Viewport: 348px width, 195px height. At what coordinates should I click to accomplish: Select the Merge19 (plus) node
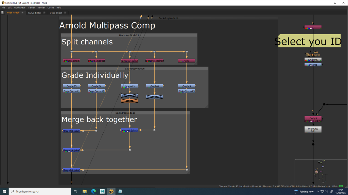coord(71,150)
